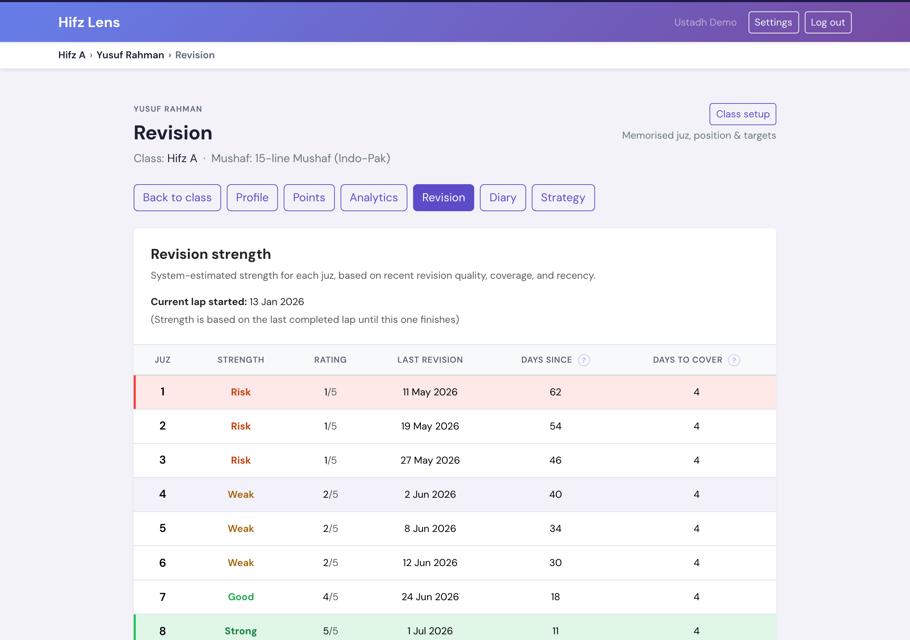Open Class setup button
This screenshot has width=910, height=640.
tap(742, 114)
